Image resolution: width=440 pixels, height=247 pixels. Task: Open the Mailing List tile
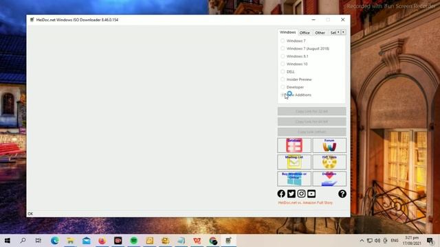[294, 162]
